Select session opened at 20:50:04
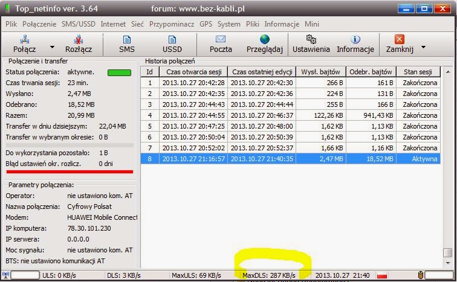457x282 pixels. [x=291, y=137]
